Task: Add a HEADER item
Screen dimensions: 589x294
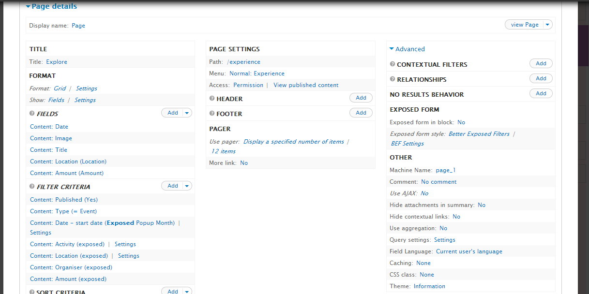Action: tap(361, 98)
